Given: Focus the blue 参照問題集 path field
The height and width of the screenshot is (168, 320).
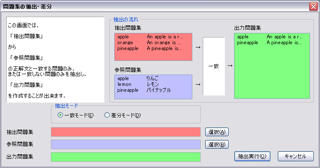Looking at the screenshot, I should pyautogui.click(x=126, y=144).
